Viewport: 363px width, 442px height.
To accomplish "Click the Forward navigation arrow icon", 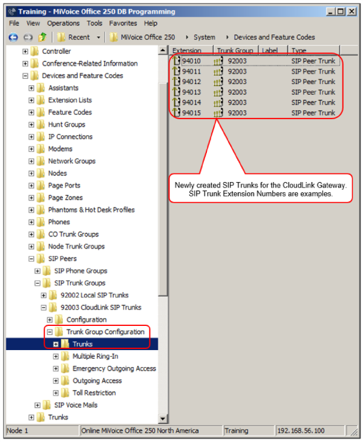I will (x=27, y=37).
